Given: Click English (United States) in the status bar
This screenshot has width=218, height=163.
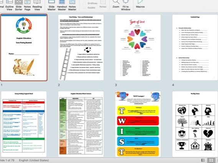Looking at the screenshot, I should [34, 160].
